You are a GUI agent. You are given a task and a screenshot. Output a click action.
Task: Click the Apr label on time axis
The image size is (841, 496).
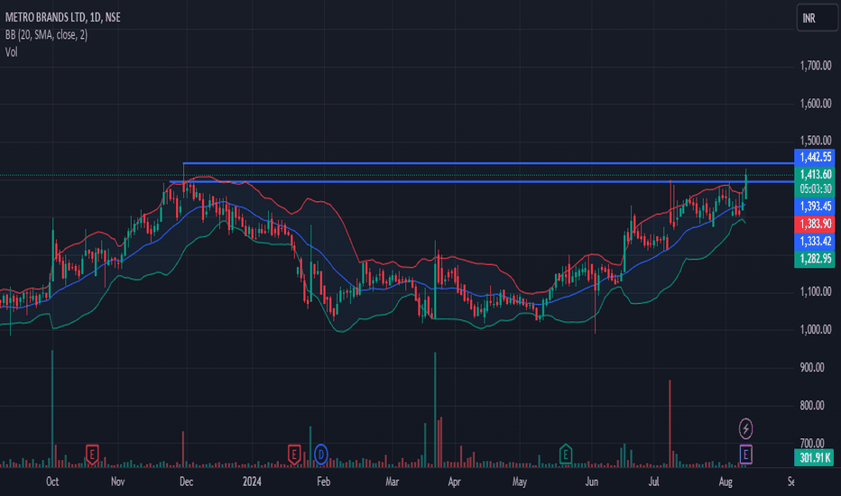[454, 482]
